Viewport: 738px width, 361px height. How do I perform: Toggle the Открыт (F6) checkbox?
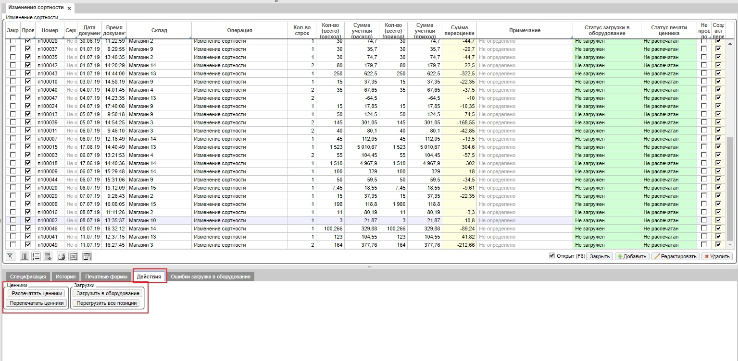pyautogui.click(x=552, y=256)
